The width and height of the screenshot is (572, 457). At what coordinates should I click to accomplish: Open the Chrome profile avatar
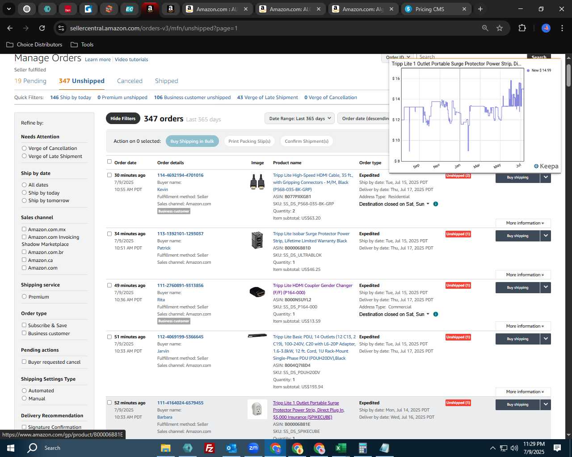[x=546, y=28]
